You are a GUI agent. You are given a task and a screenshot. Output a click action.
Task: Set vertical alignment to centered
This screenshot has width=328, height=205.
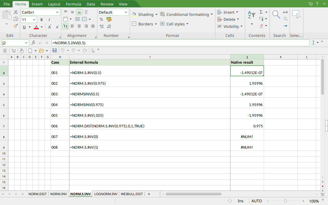[72, 12]
